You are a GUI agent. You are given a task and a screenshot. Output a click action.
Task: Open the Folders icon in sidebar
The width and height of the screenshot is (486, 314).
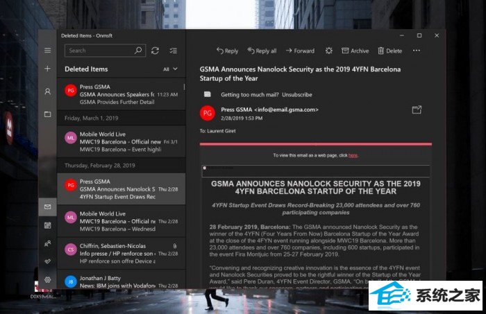[x=47, y=114]
